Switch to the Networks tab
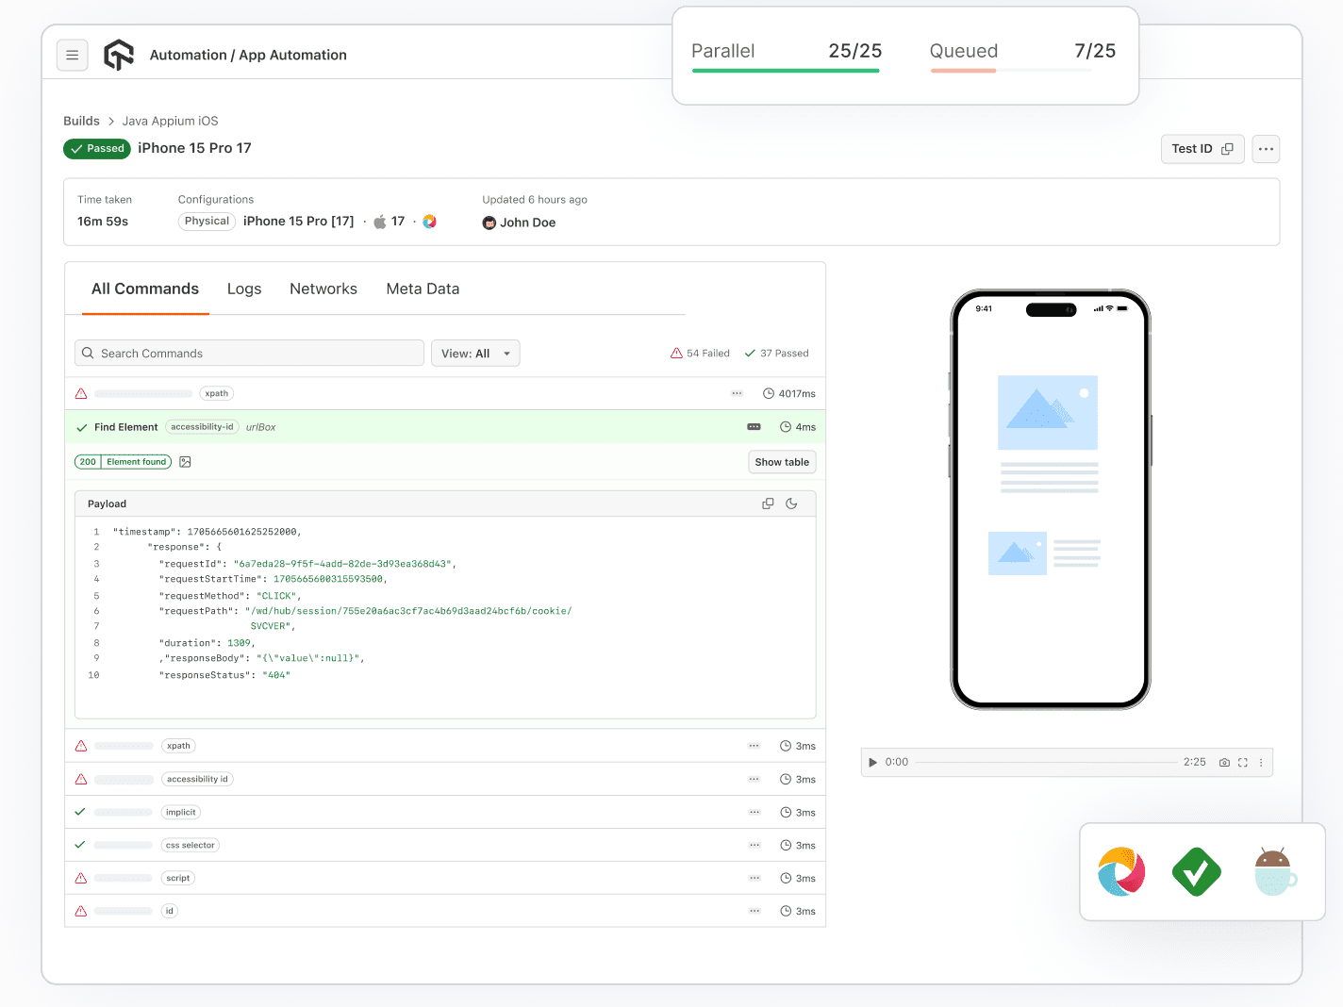 [x=323, y=289]
